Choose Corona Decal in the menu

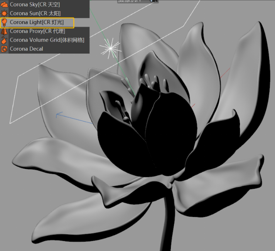pyautogui.click(x=45, y=49)
